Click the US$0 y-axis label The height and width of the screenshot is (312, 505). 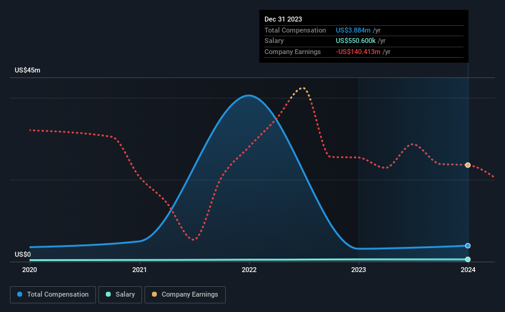[23, 254]
